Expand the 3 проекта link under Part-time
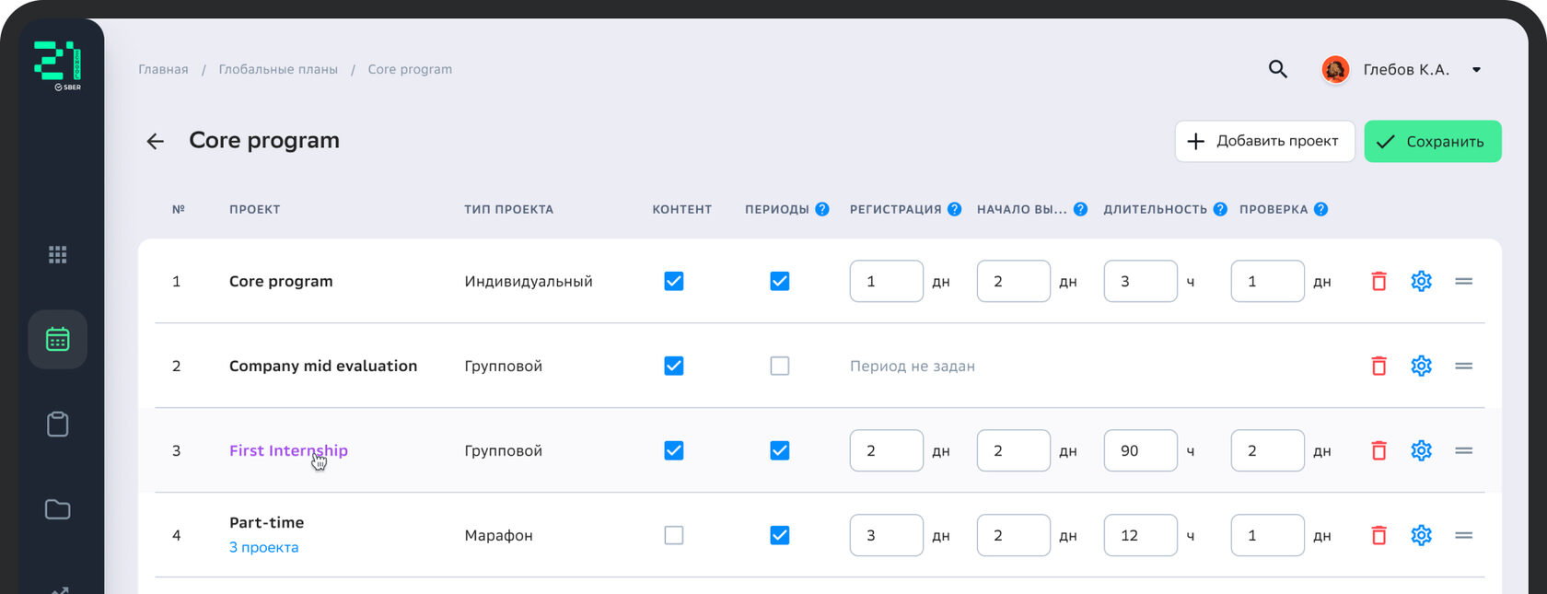The height and width of the screenshot is (594, 1547). point(263,547)
